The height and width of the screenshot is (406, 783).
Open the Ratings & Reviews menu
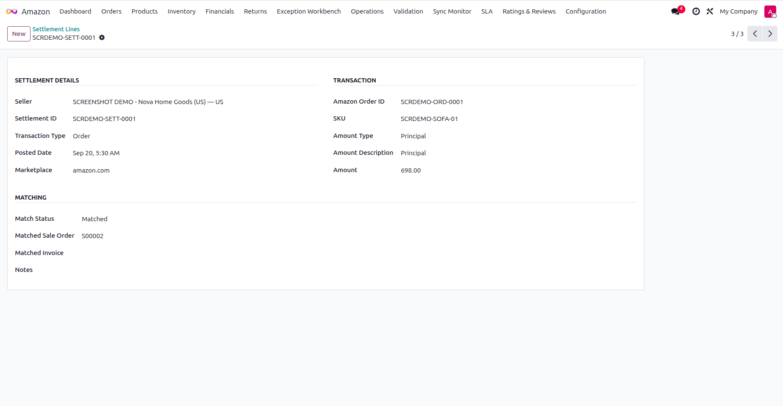(x=529, y=11)
